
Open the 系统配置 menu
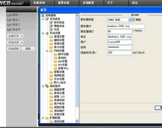click(x=88, y=3)
